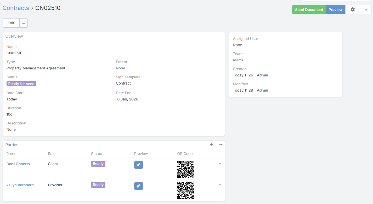Screen dimensions: 373x204
Task: Click the QR code for kailyn bernhard
Action: (185, 190)
